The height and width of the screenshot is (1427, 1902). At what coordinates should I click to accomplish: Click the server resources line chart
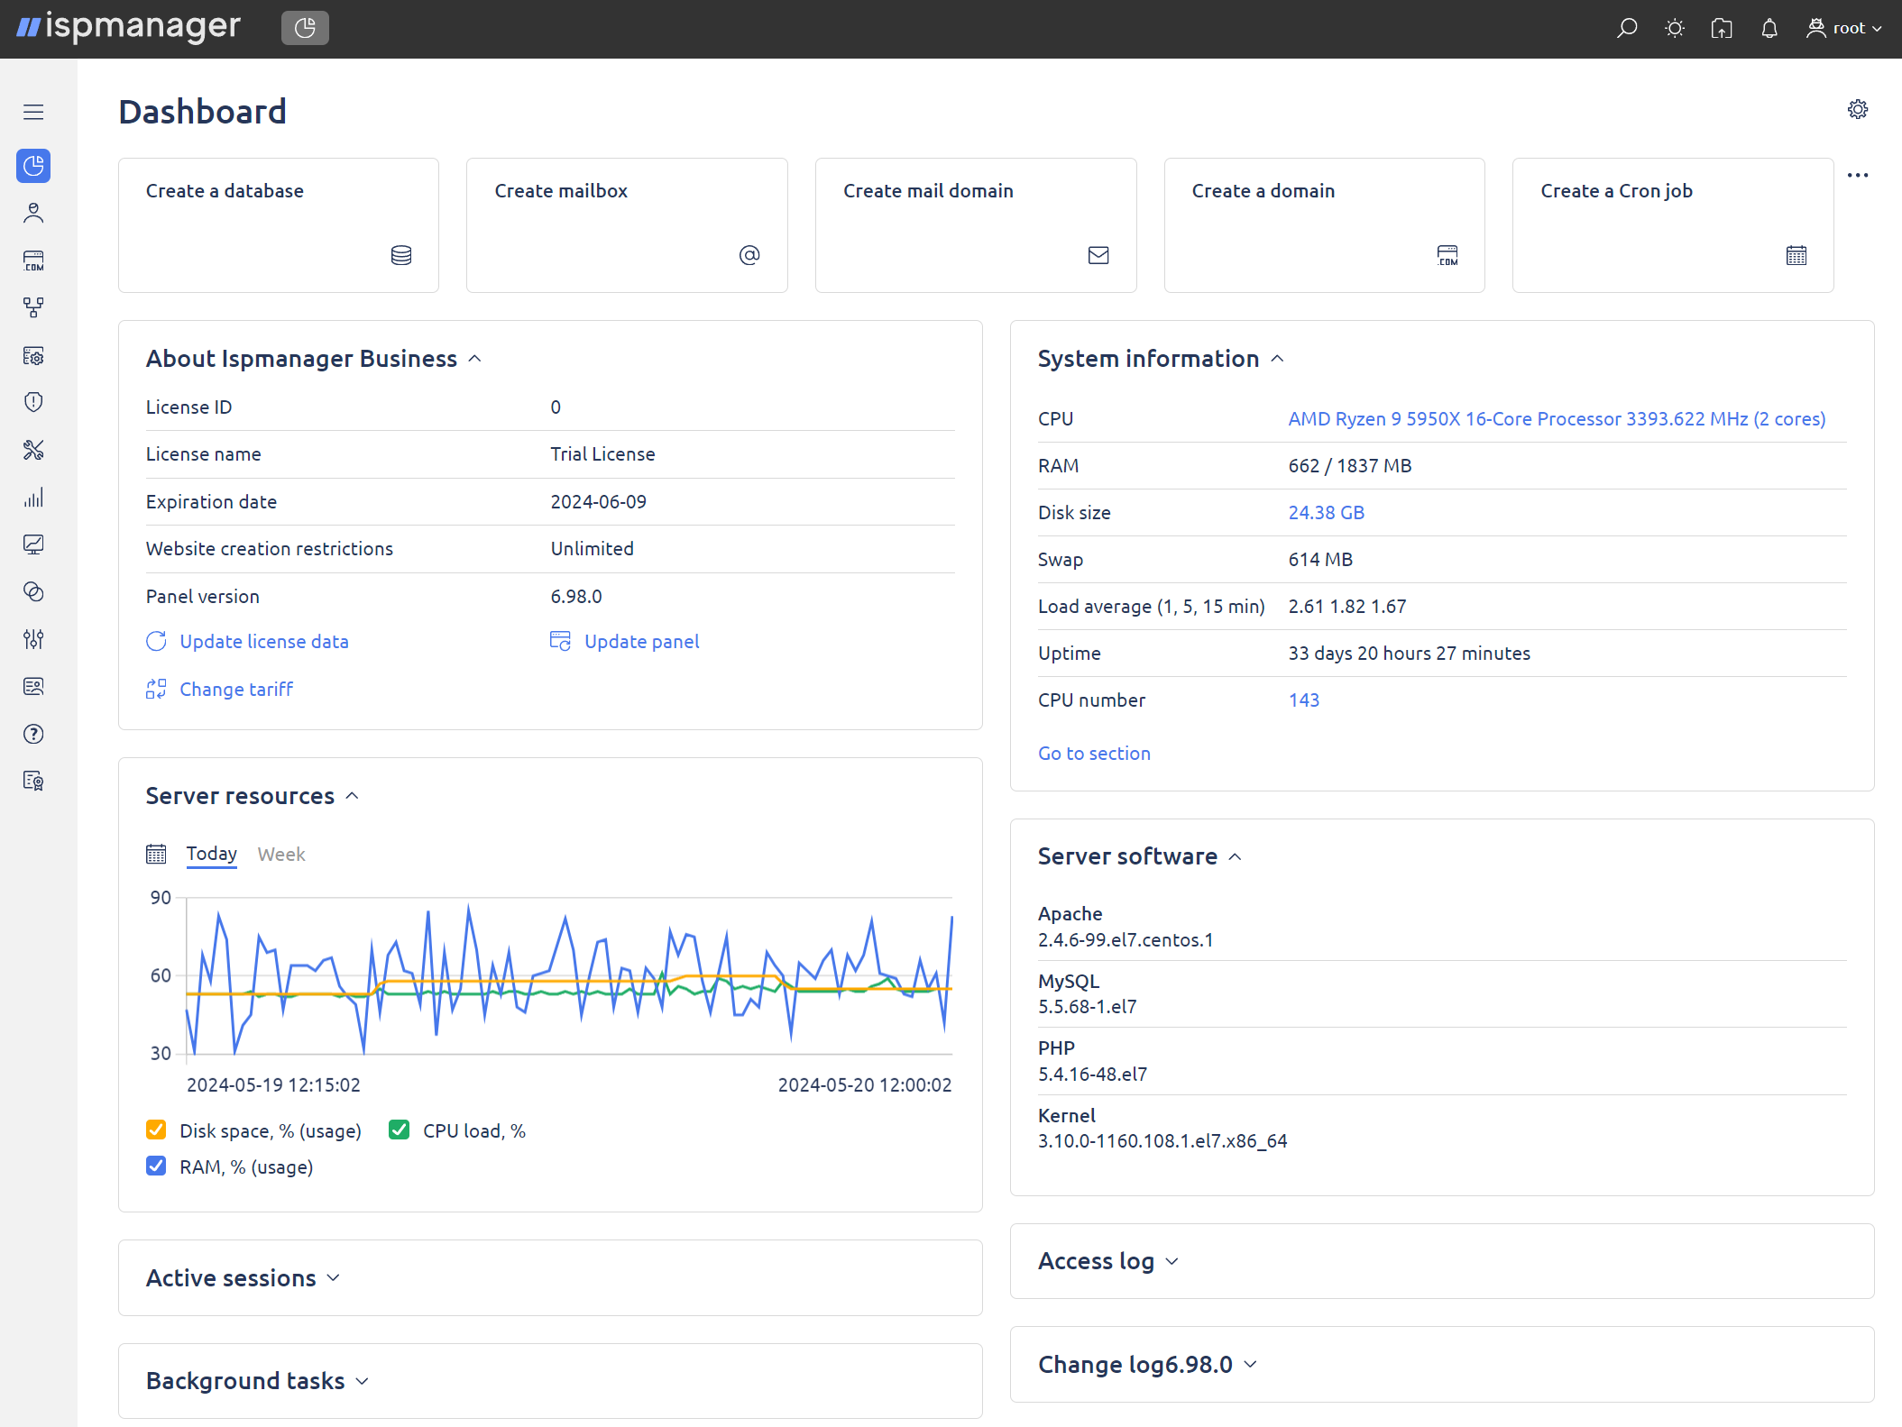tap(569, 976)
